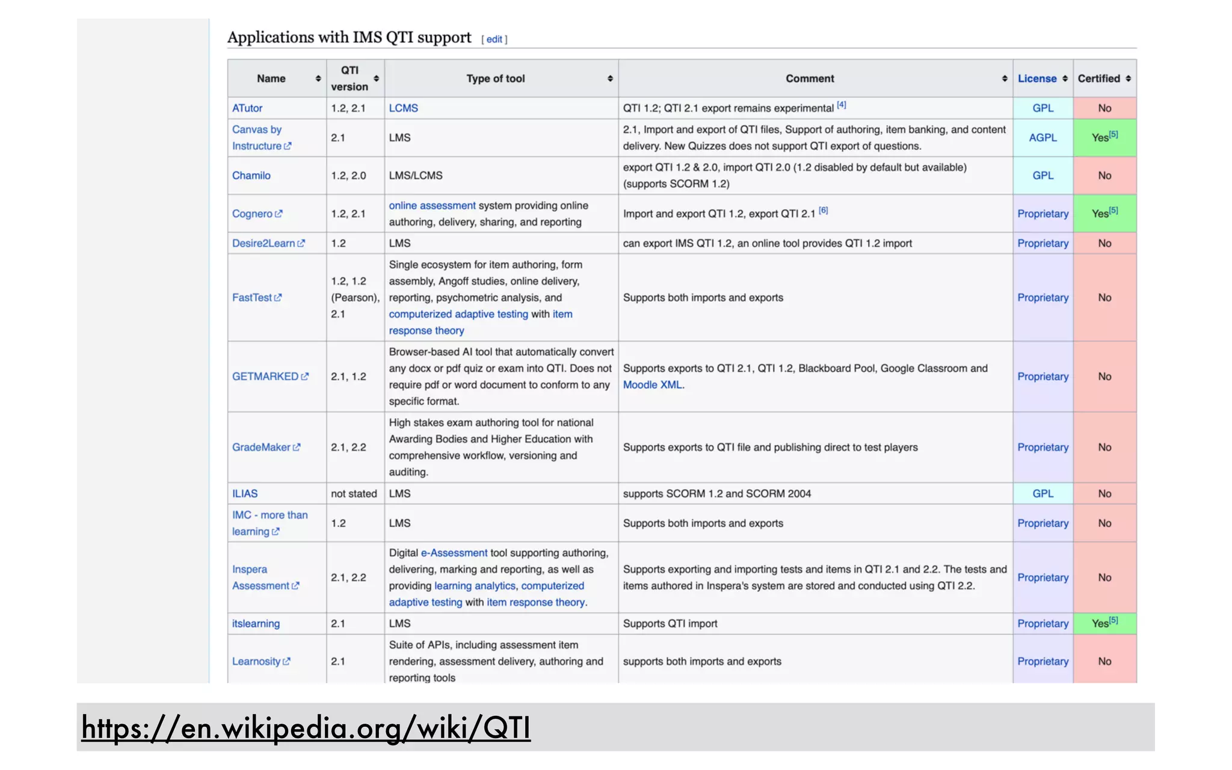This screenshot has height=770, width=1232.
Task: Open GPL license link in ATutor row
Action: (1043, 108)
